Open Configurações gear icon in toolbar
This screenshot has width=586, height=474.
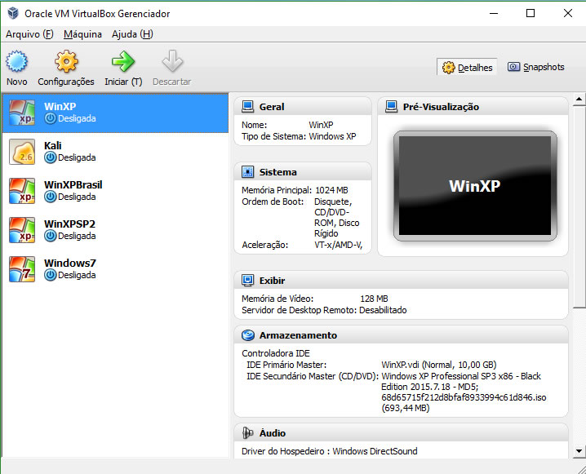[x=66, y=61]
